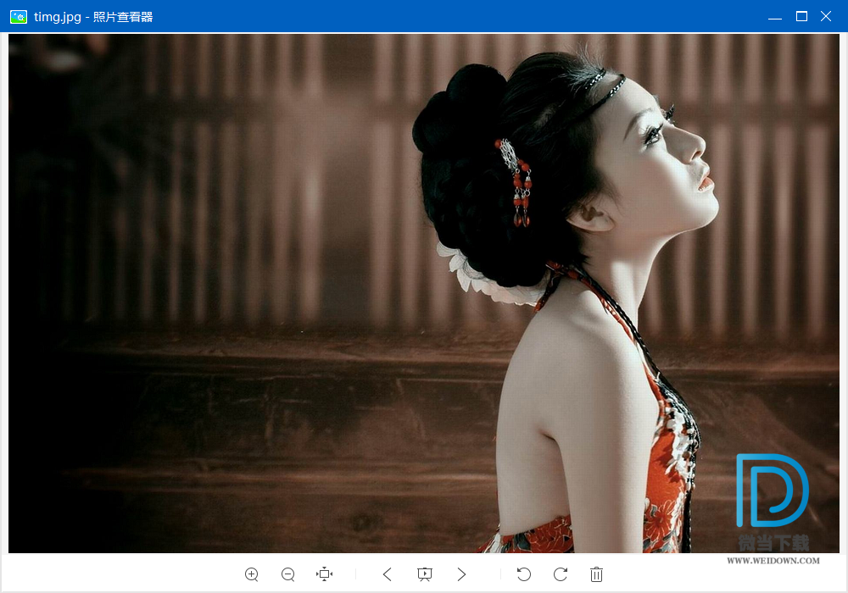Image resolution: width=848 pixels, height=593 pixels.
Task: Rotate the photo counterclockwise
Action: [x=523, y=574]
